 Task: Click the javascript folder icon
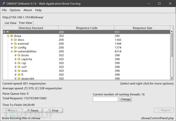19,78
